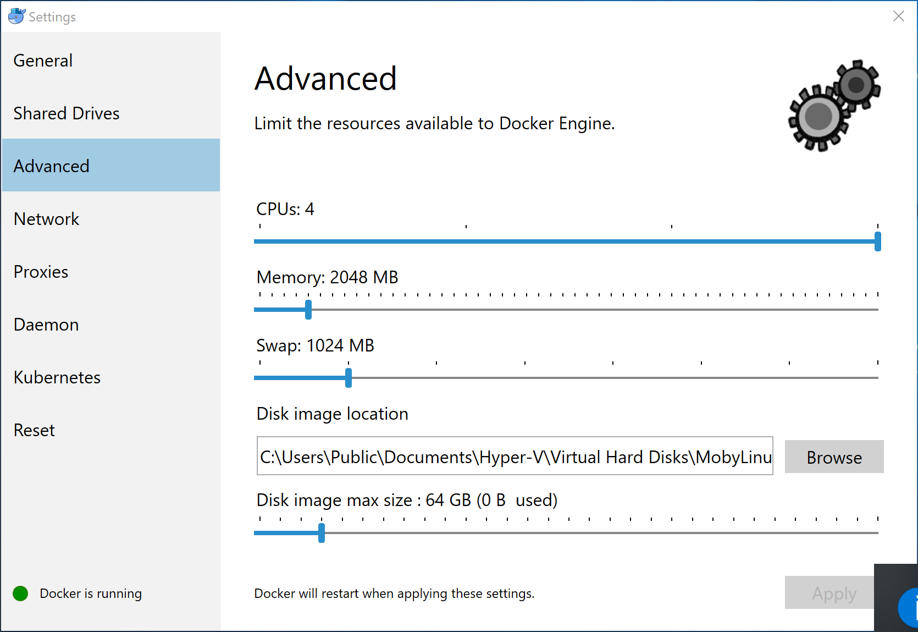
Task: Close the Settings window
Action: pos(898,17)
